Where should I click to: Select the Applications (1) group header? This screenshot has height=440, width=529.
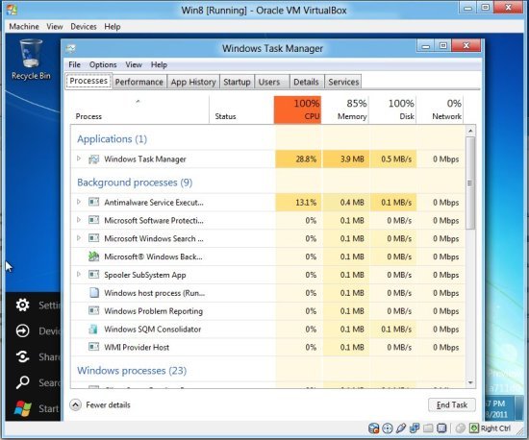[x=112, y=138]
